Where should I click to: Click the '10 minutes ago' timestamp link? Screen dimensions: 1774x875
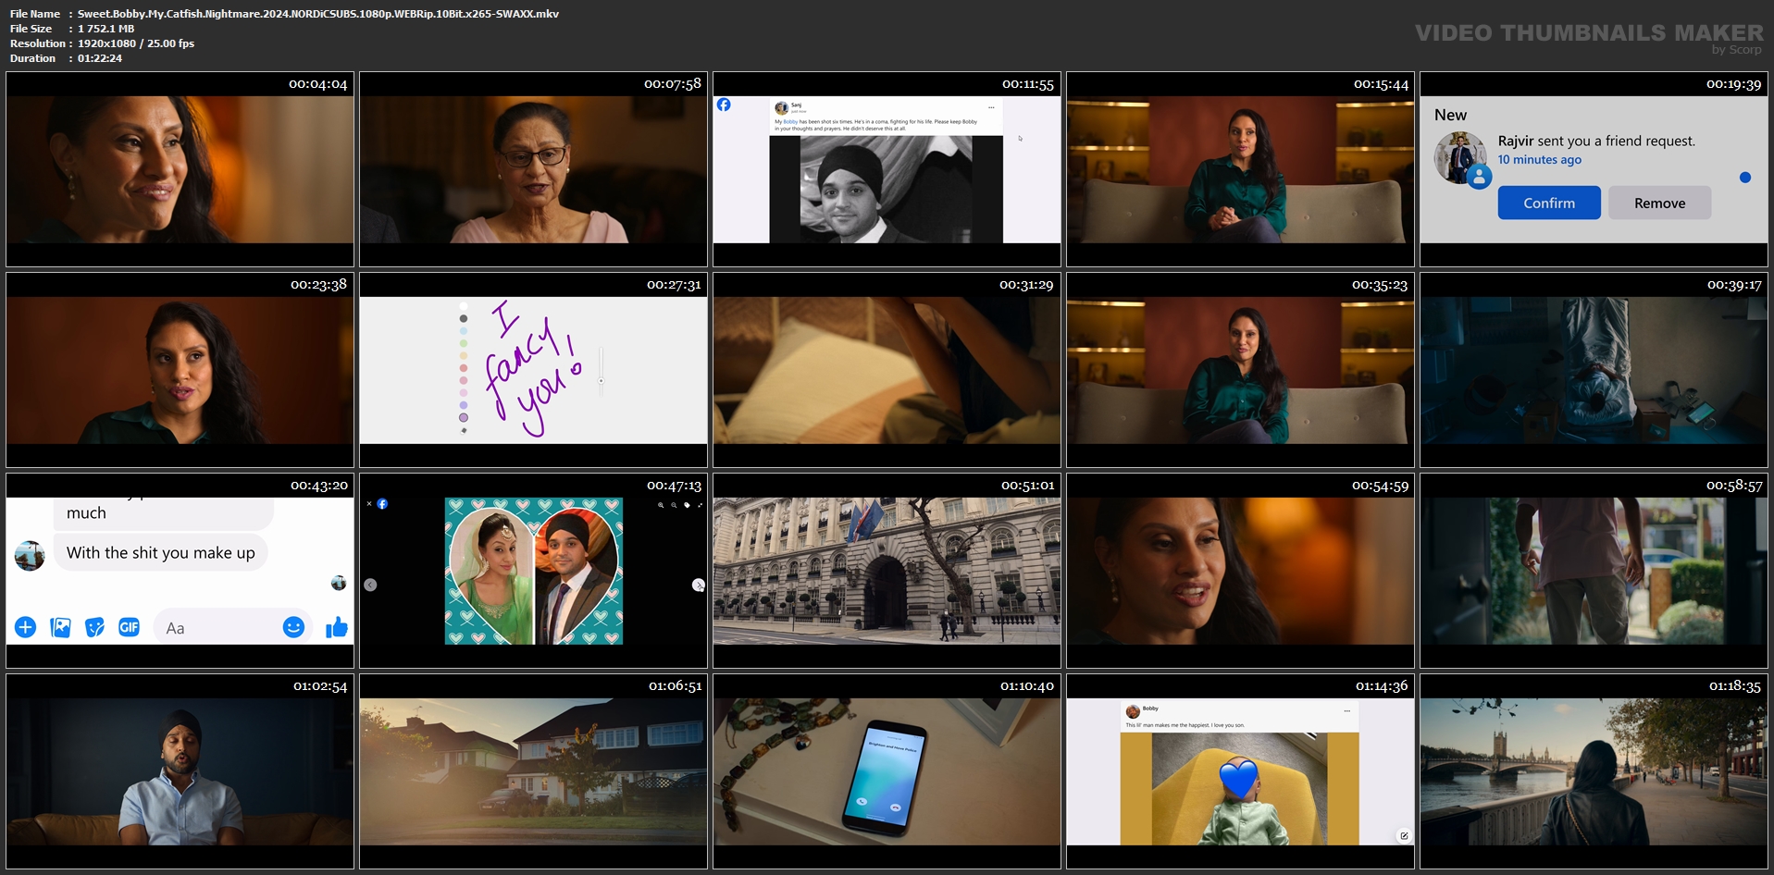point(1539,160)
